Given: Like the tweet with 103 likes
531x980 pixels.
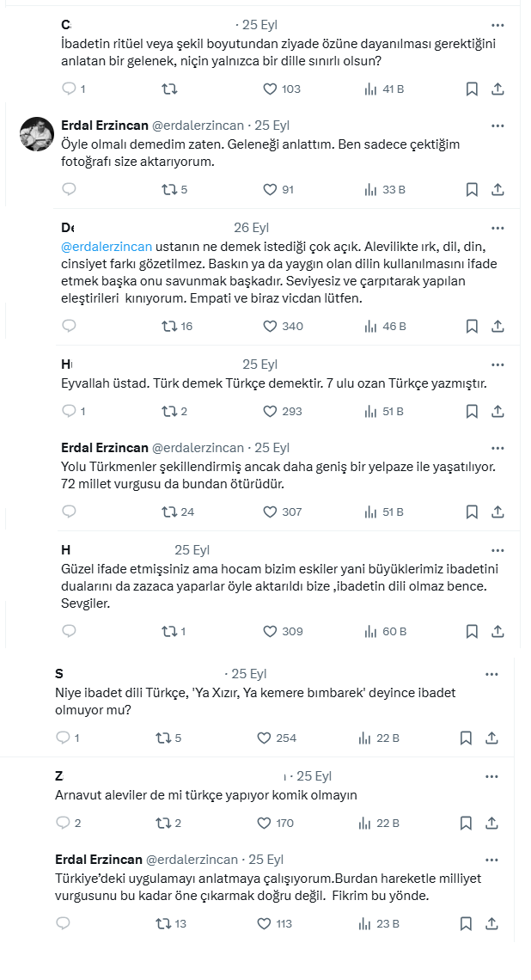Looking at the screenshot, I should (x=269, y=89).
